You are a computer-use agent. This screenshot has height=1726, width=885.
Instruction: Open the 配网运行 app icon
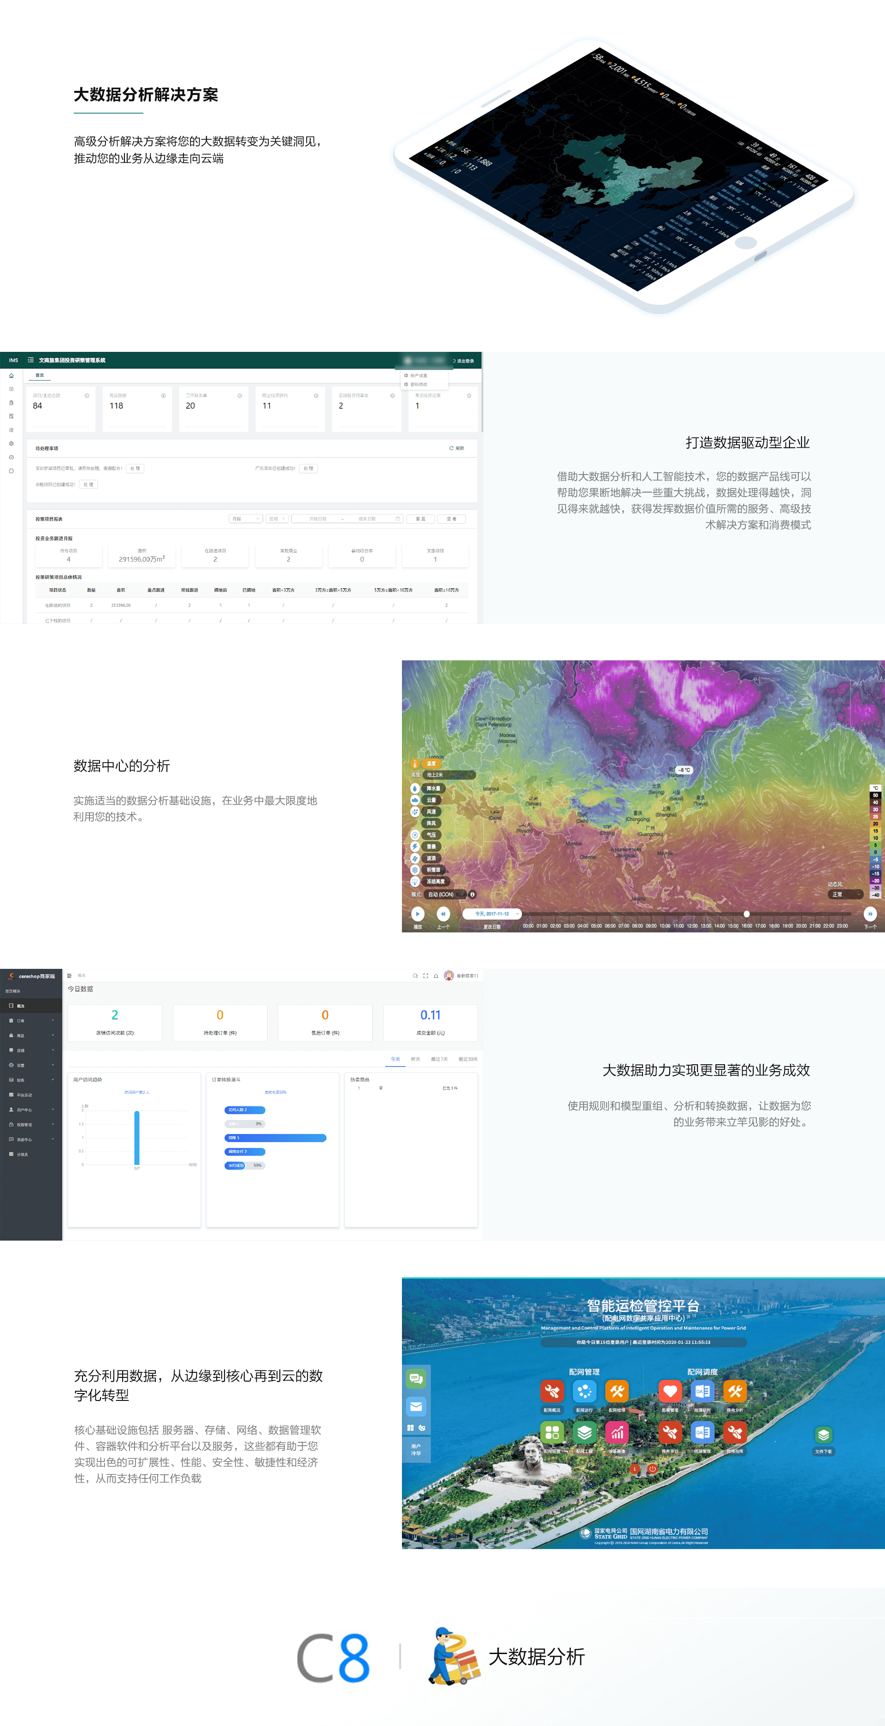[584, 1392]
